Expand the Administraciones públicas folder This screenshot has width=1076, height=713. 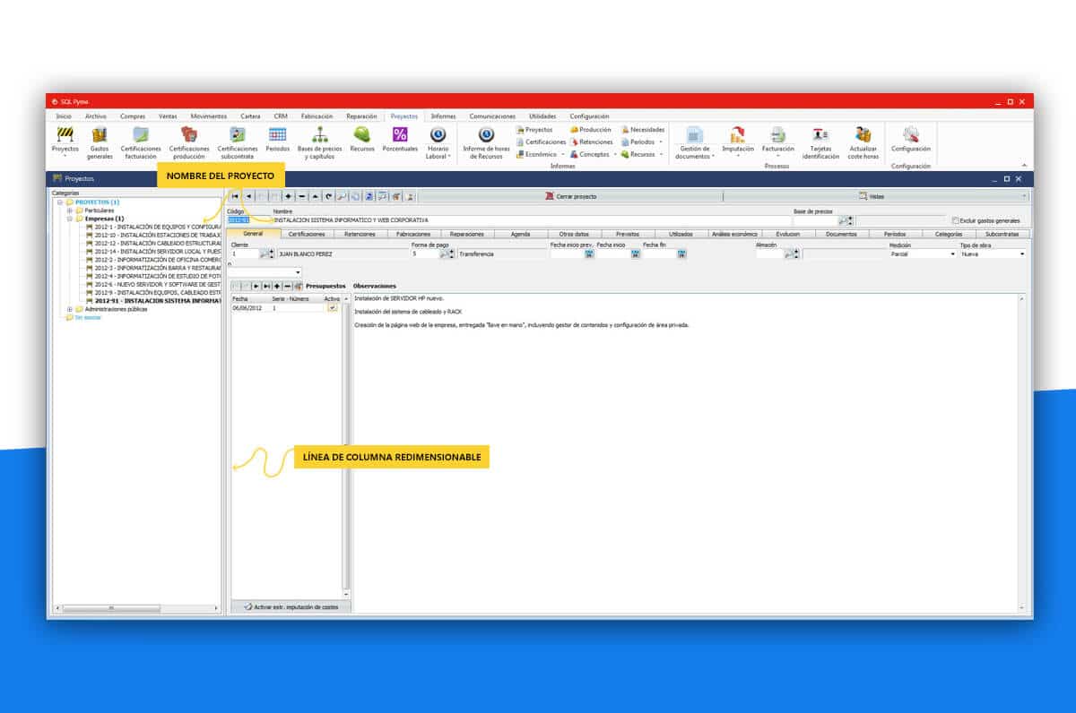pyautogui.click(x=70, y=309)
